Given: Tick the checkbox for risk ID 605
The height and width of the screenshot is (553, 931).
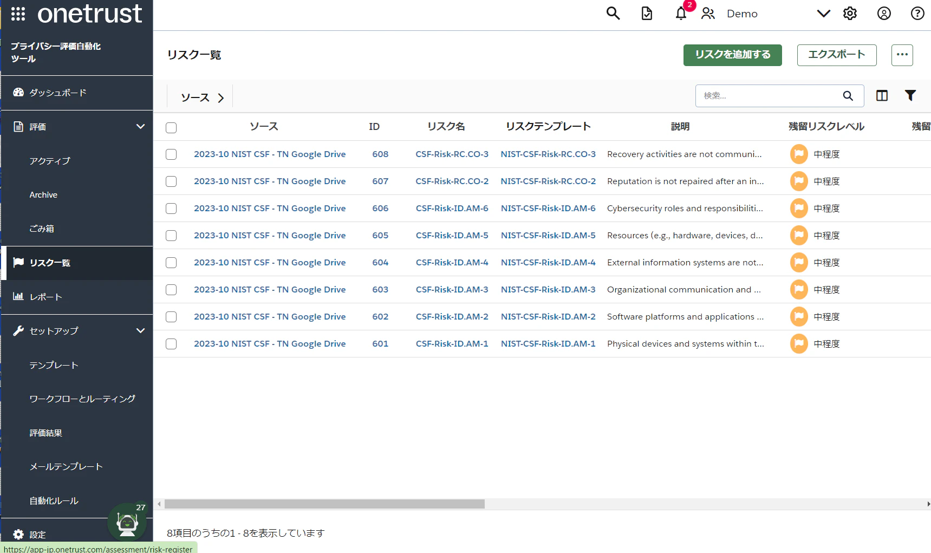Looking at the screenshot, I should coord(171,236).
